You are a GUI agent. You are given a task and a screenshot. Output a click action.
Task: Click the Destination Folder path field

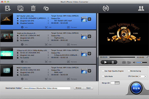tap(46, 88)
